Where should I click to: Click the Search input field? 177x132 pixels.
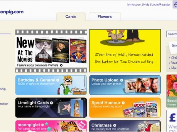(x=171, y=34)
